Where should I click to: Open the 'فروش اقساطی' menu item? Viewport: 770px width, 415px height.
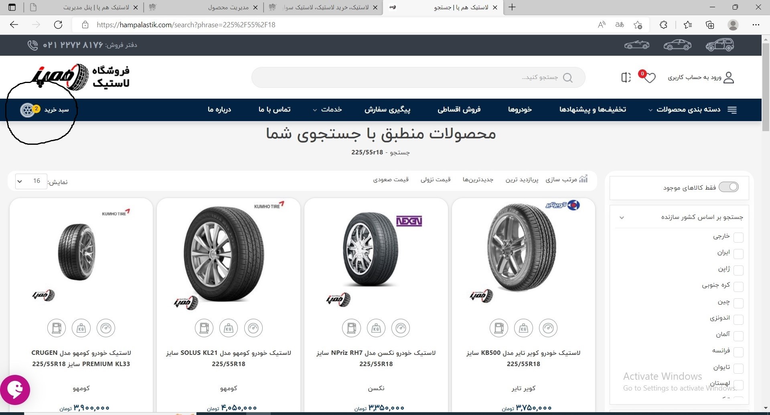pyautogui.click(x=459, y=109)
